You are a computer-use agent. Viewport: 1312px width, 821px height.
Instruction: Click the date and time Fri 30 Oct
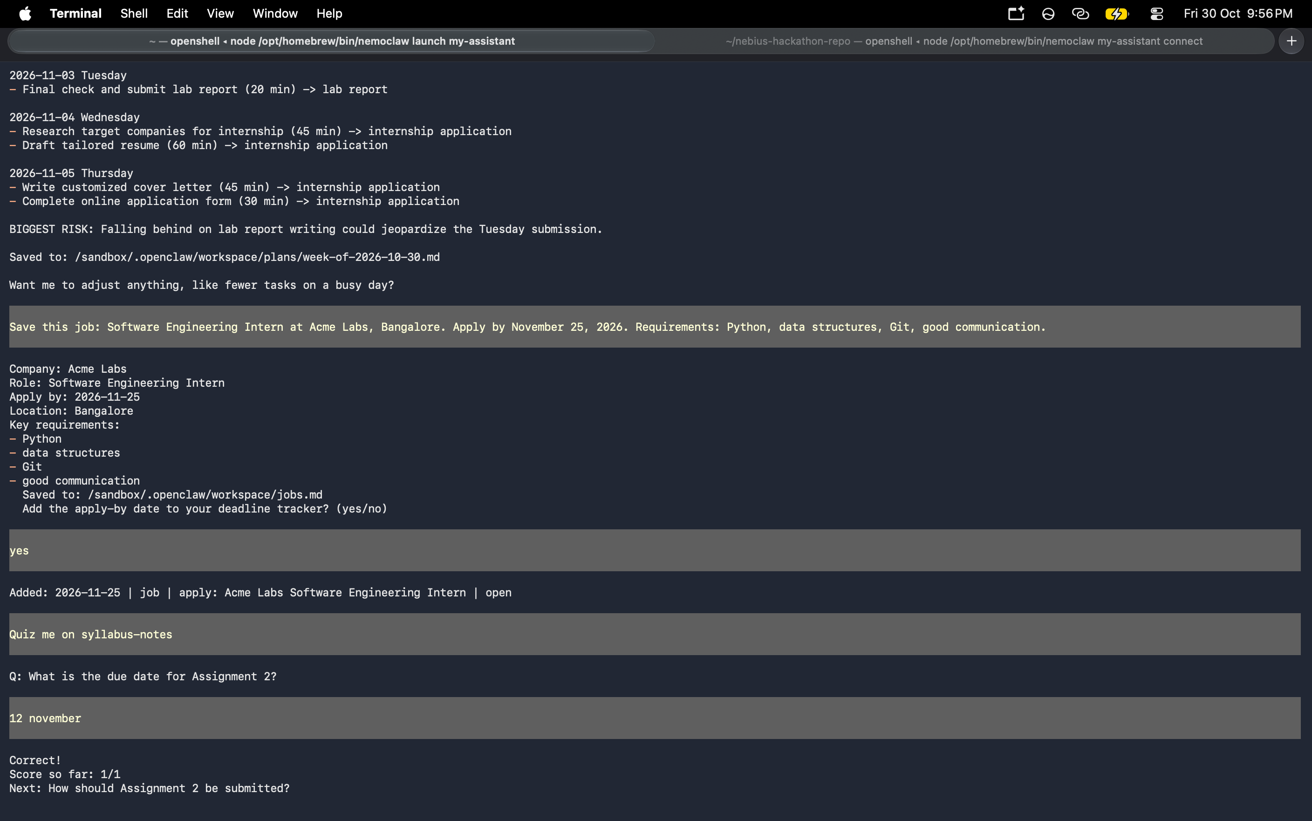pos(1238,14)
